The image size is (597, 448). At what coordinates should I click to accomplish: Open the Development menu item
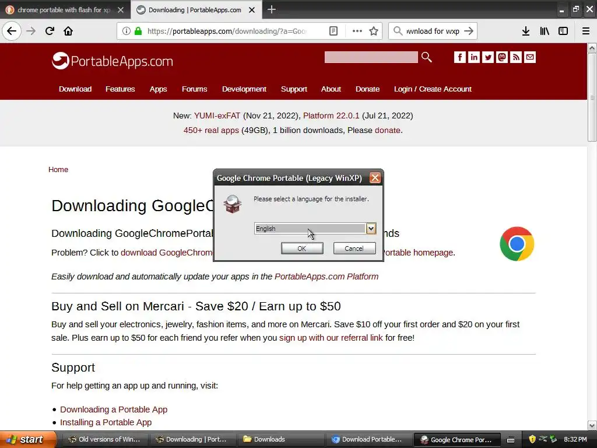(244, 89)
